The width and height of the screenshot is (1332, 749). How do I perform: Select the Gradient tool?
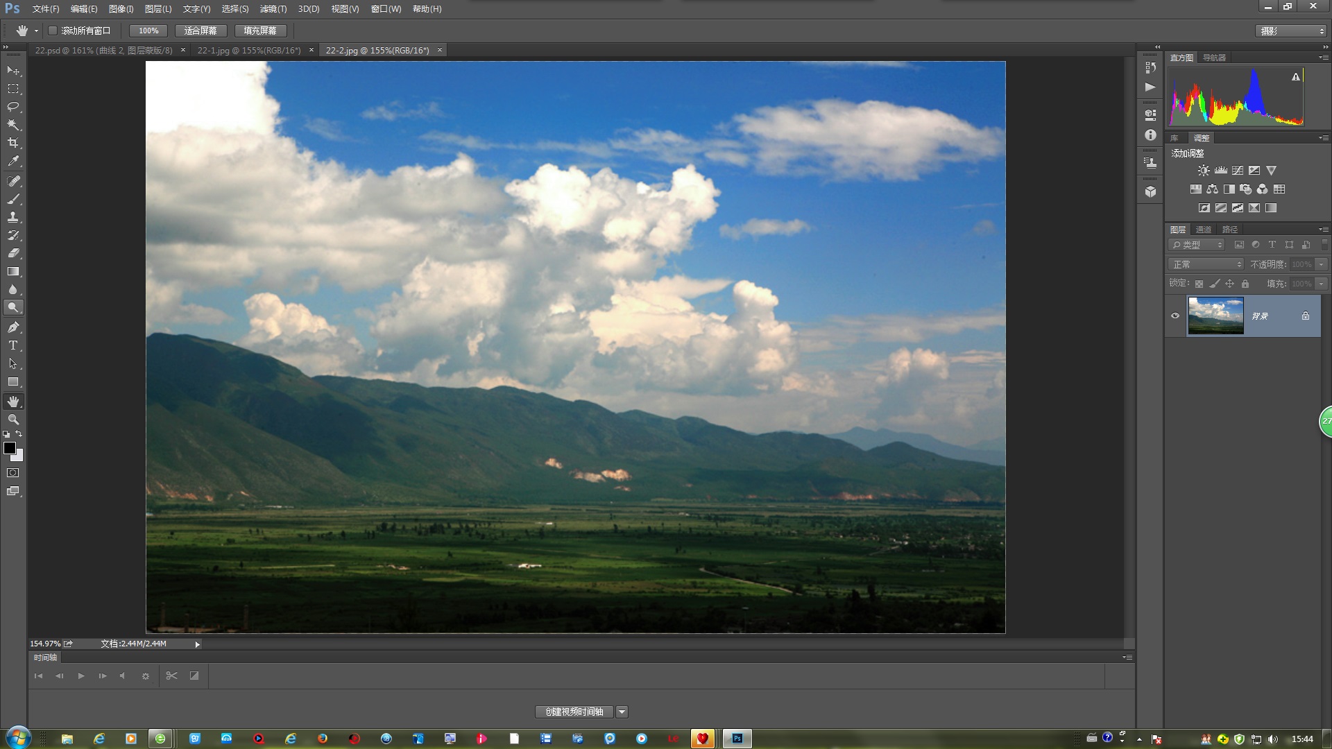(x=13, y=271)
